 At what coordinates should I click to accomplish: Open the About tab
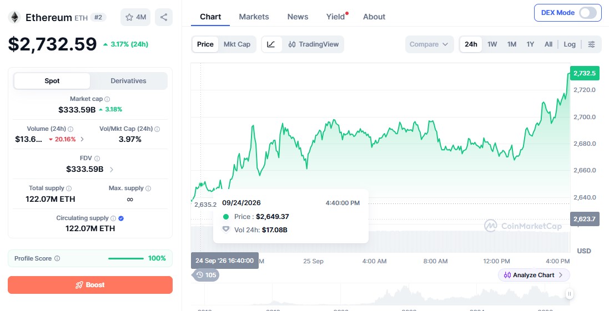tap(374, 17)
